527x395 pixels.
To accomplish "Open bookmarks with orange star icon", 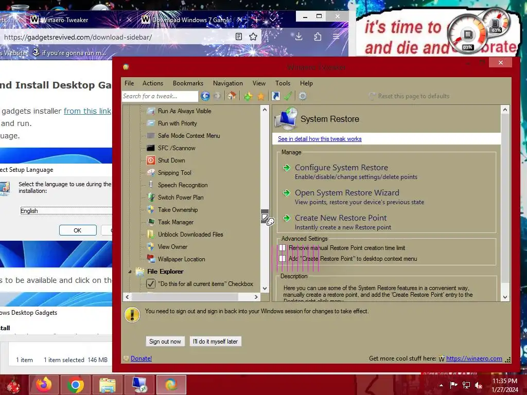I will (x=261, y=96).
